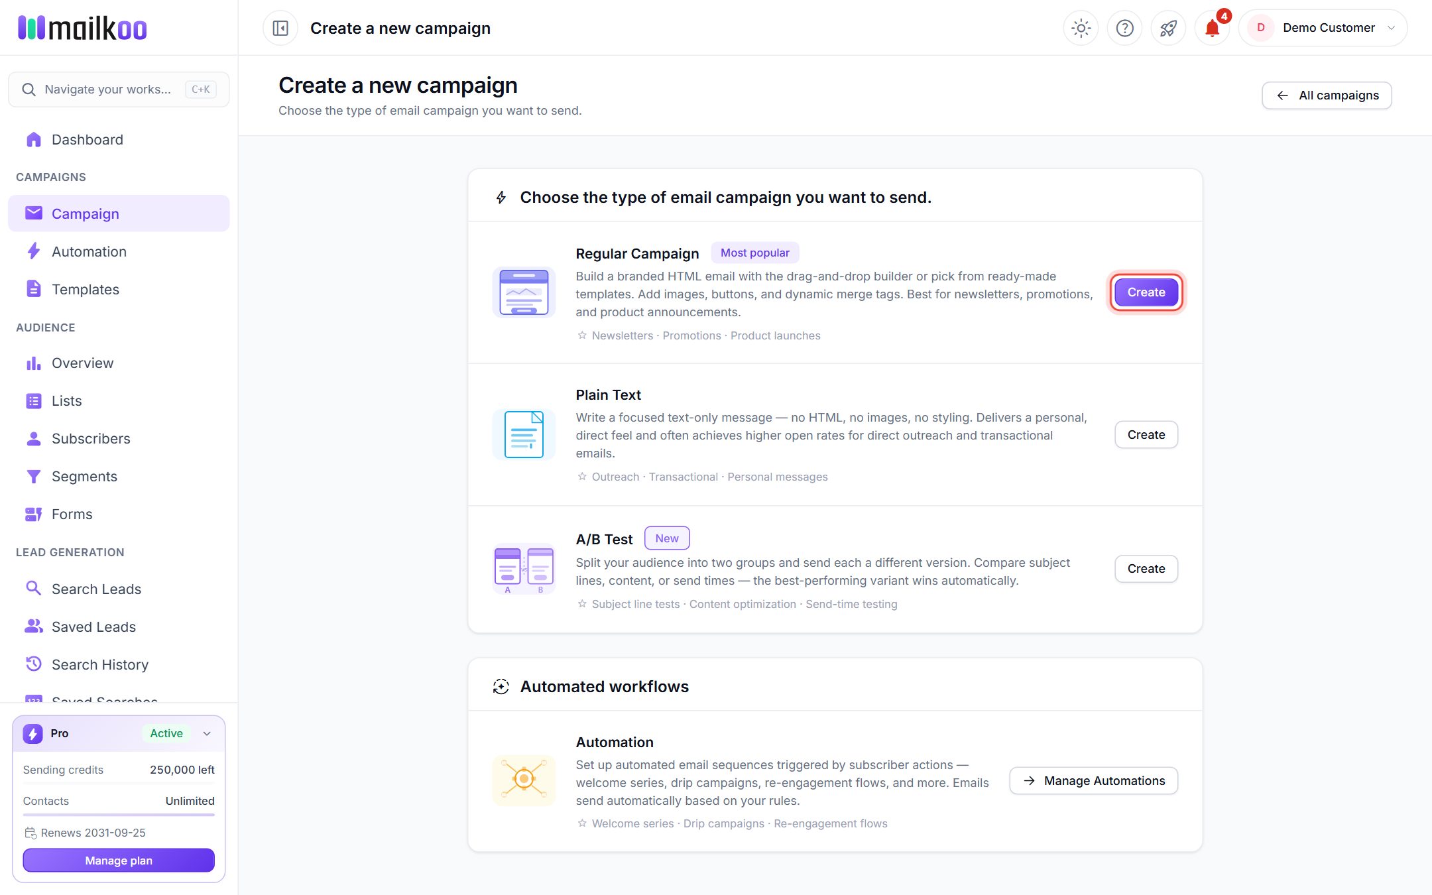The height and width of the screenshot is (895, 1432).
Task: Click the New badge beside A/B Test
Action: [x=667, y=538]
